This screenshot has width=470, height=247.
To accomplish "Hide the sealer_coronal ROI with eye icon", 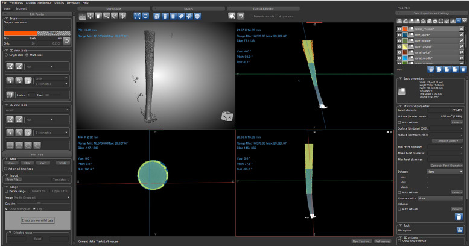I will point(399,29).
